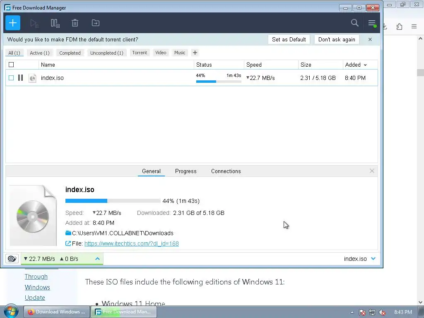Click the large disc file thumbnail
The width and height of the screenshot is (424, 318).
[x=33, y=215]
